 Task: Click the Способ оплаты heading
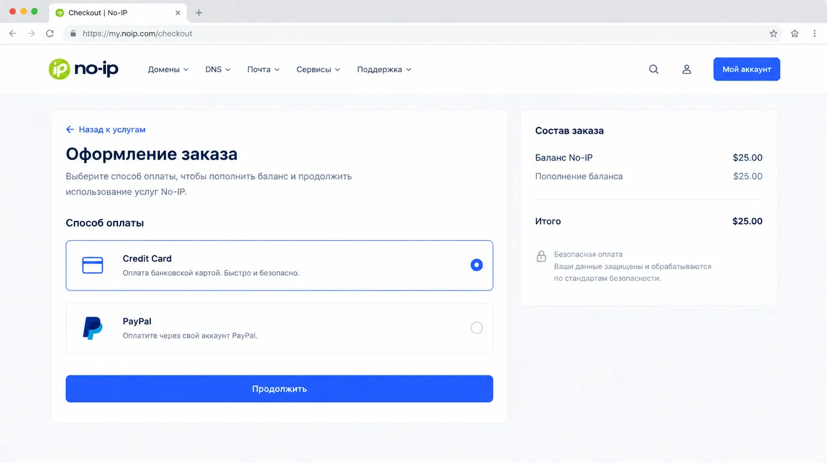point(105,223)
